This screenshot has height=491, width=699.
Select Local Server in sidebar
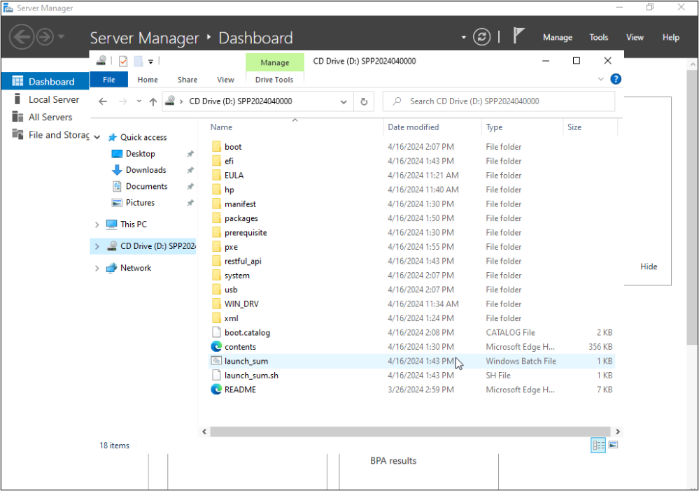click(x=54, y=99)
